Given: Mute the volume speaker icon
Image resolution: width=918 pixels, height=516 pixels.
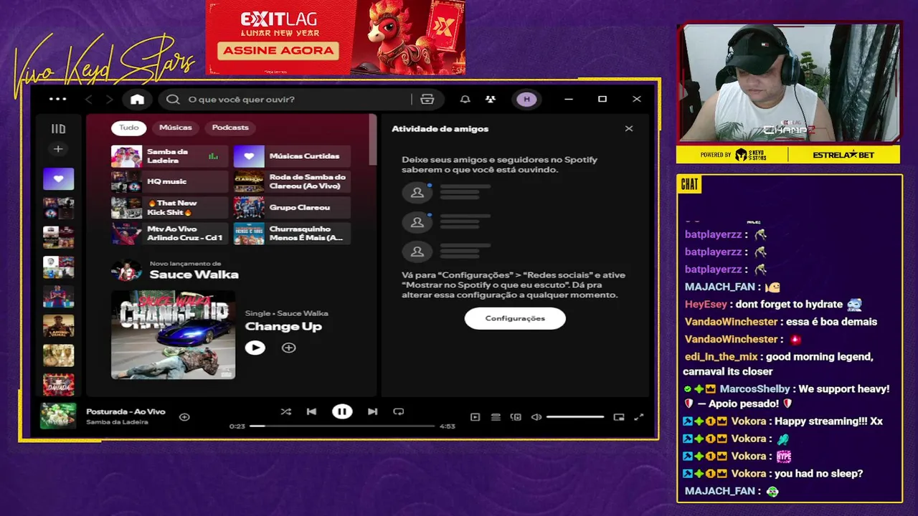Looking at the screenshot, I should point(536,417).
